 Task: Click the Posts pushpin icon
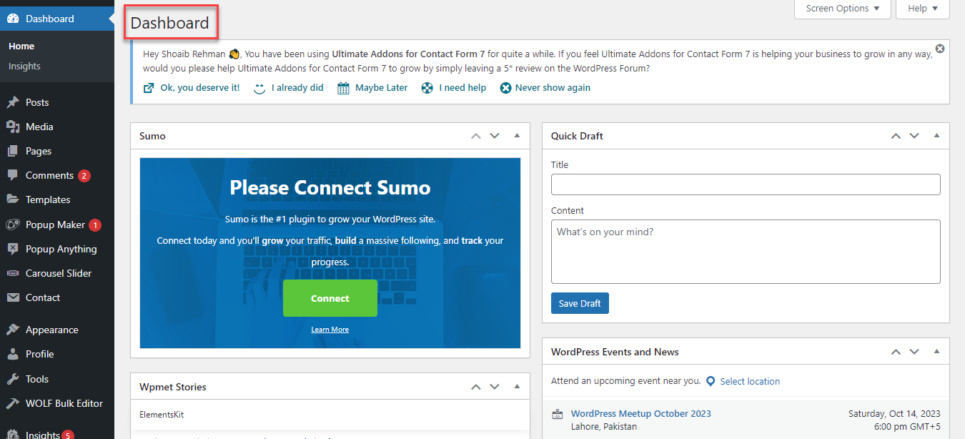coord(13,102)
